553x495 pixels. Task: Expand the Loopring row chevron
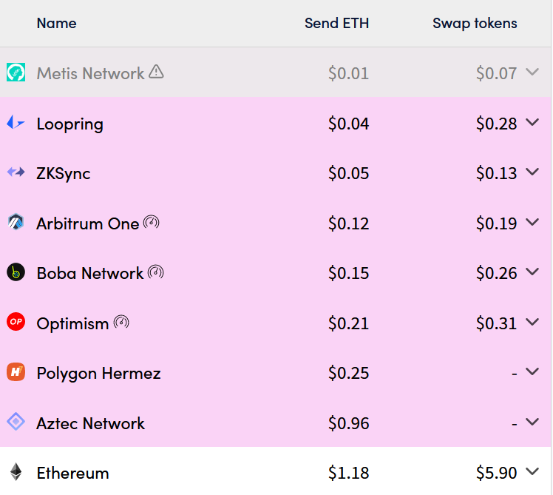click(x=532, y=123)
